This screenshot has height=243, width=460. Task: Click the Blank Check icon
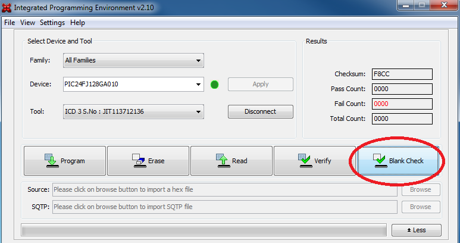[378, 161]
